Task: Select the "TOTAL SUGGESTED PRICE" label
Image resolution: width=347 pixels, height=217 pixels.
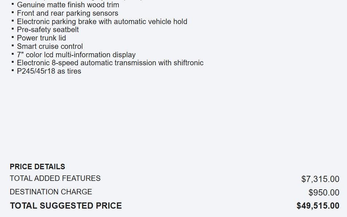Action: 66,206
